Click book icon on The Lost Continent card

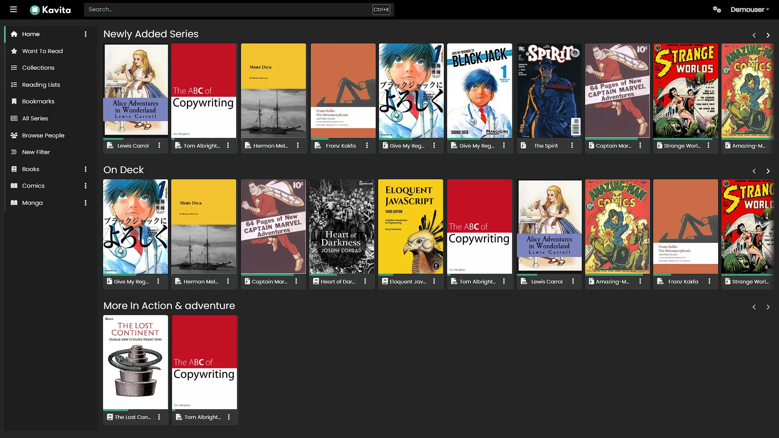point(110,417)
